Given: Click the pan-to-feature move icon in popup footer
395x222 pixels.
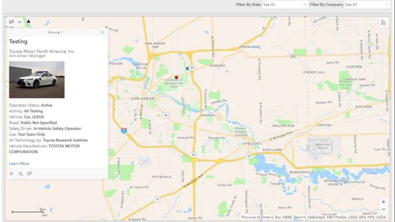Looking at the screenshot, I should click(11, 173).
